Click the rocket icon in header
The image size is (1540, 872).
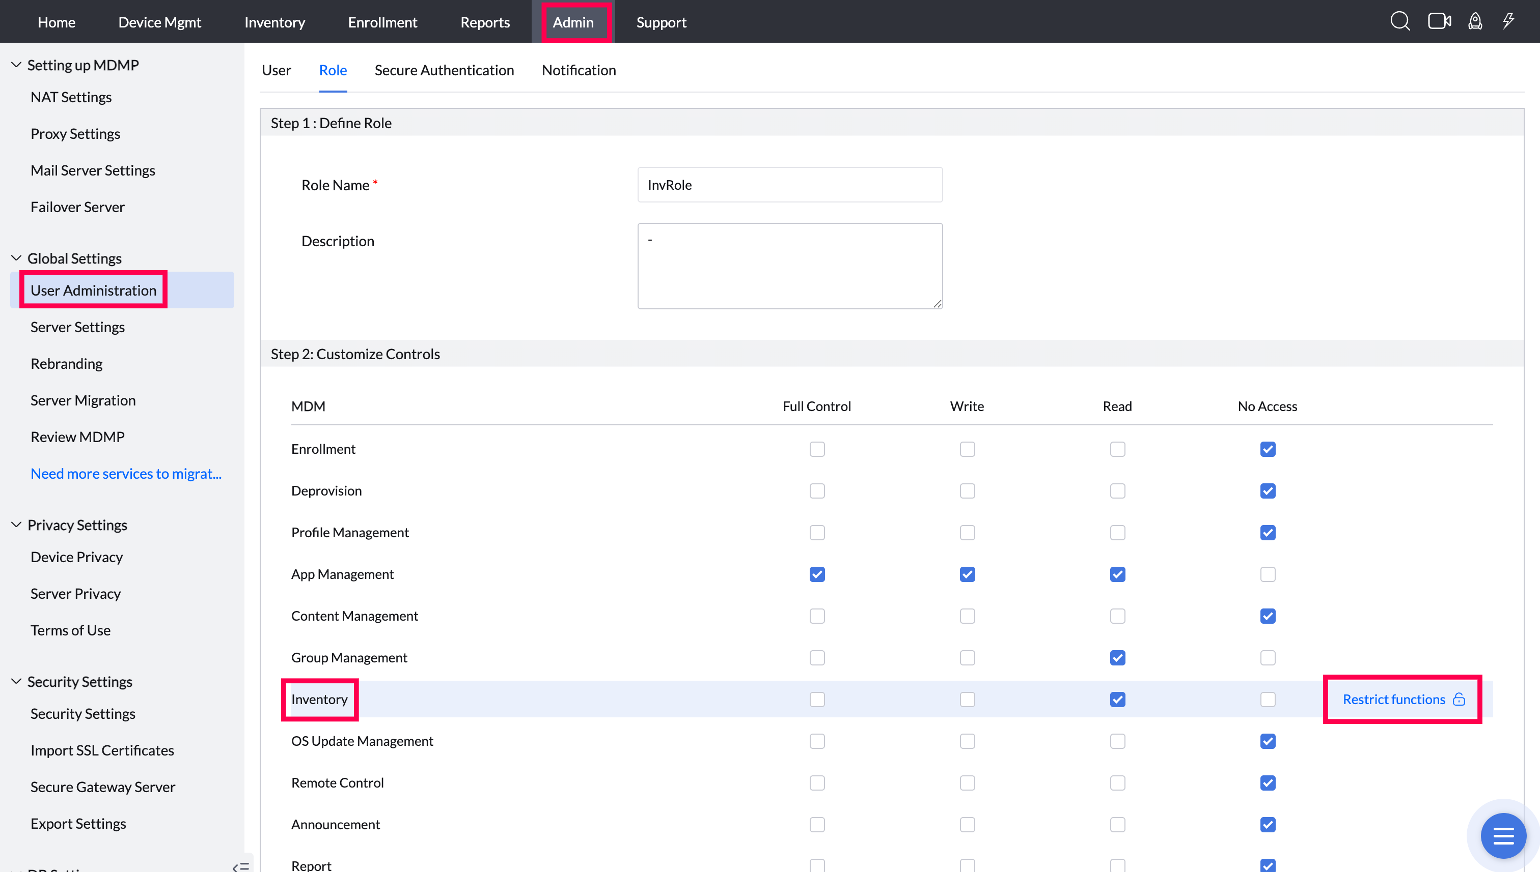click(1475, 21)
